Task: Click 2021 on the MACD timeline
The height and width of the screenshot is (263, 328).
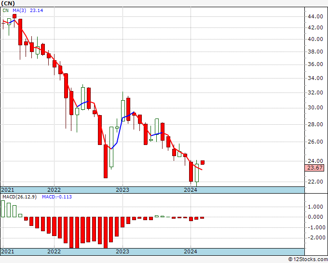Action: [x=8, y=251]
